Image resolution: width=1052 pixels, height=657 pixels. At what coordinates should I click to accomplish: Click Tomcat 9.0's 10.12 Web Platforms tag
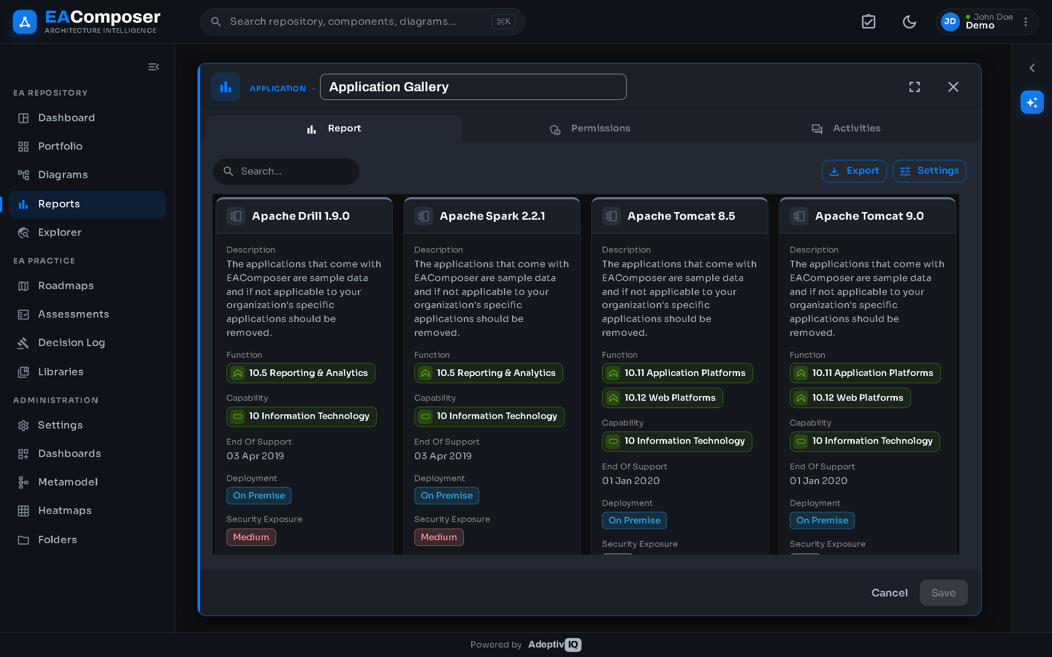[x=850, y=397]
